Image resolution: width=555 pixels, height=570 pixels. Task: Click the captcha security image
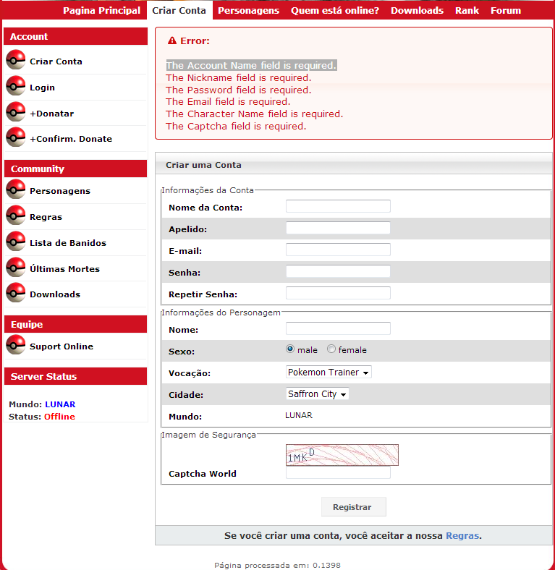[x=342, y=454]
